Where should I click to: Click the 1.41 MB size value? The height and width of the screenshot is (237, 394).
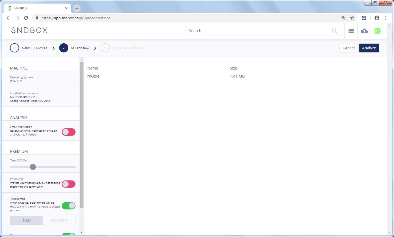[237, 76]
